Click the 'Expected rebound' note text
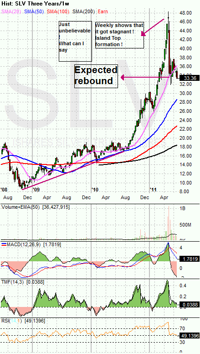 (96, 75)
